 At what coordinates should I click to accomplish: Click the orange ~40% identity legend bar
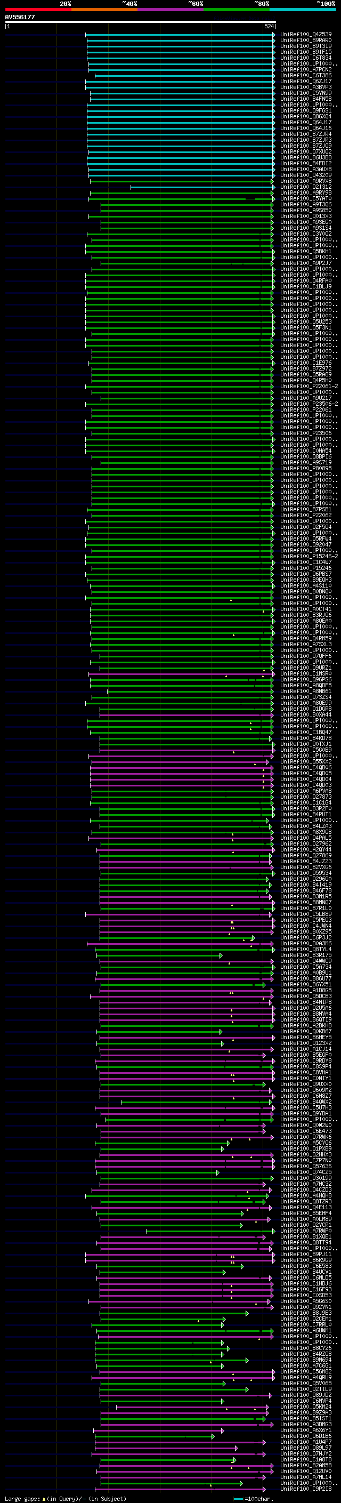[x=104, y=10]
